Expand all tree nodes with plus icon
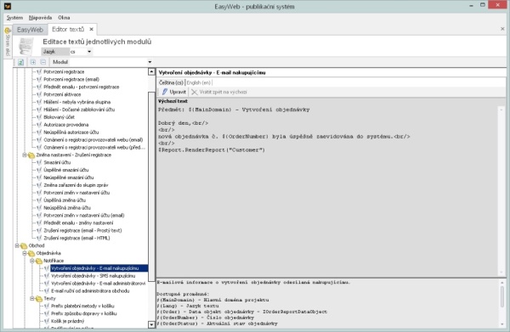 point(33,62)
